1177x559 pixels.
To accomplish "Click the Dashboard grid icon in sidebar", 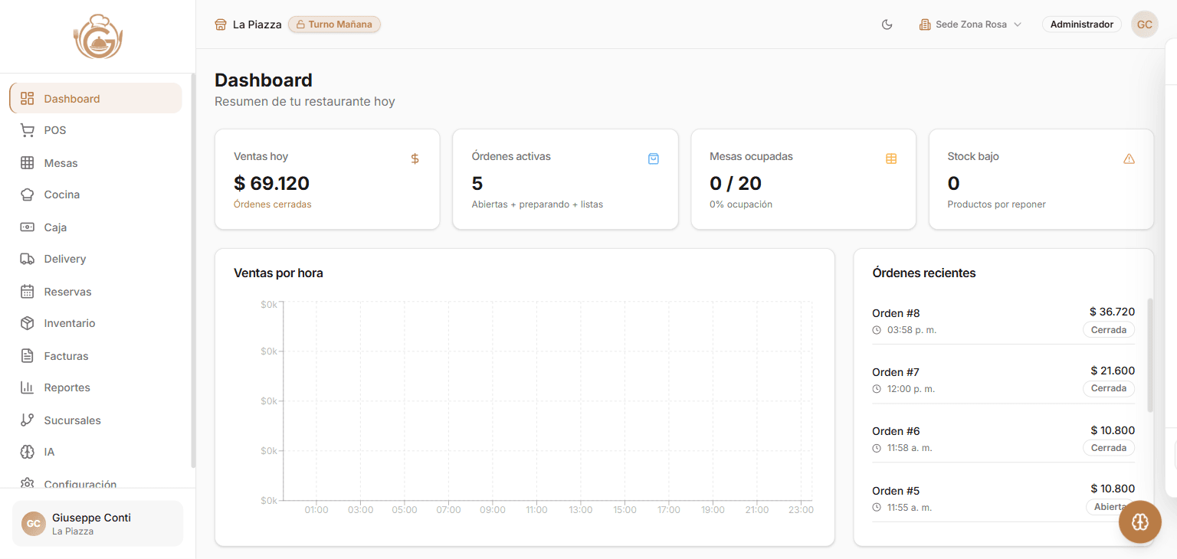I will [28, 98].
